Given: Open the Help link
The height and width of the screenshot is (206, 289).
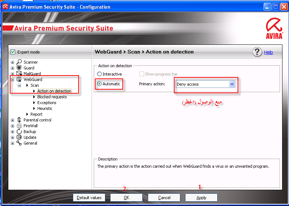Looking at the screenshot, I should coord(268,52).
